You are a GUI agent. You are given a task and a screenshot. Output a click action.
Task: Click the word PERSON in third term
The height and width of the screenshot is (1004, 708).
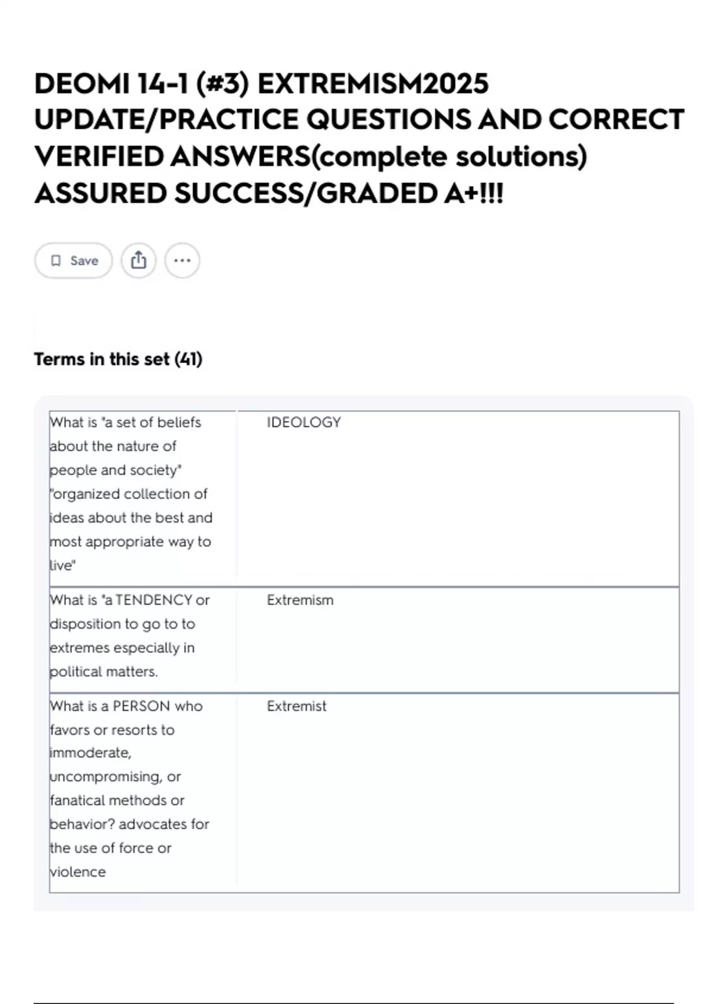(141, 706)
